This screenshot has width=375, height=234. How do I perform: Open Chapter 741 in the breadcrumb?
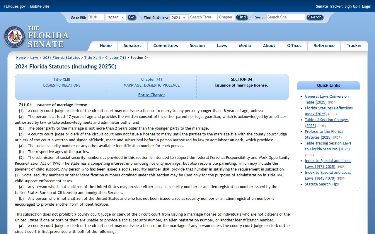tap(116, 58)
